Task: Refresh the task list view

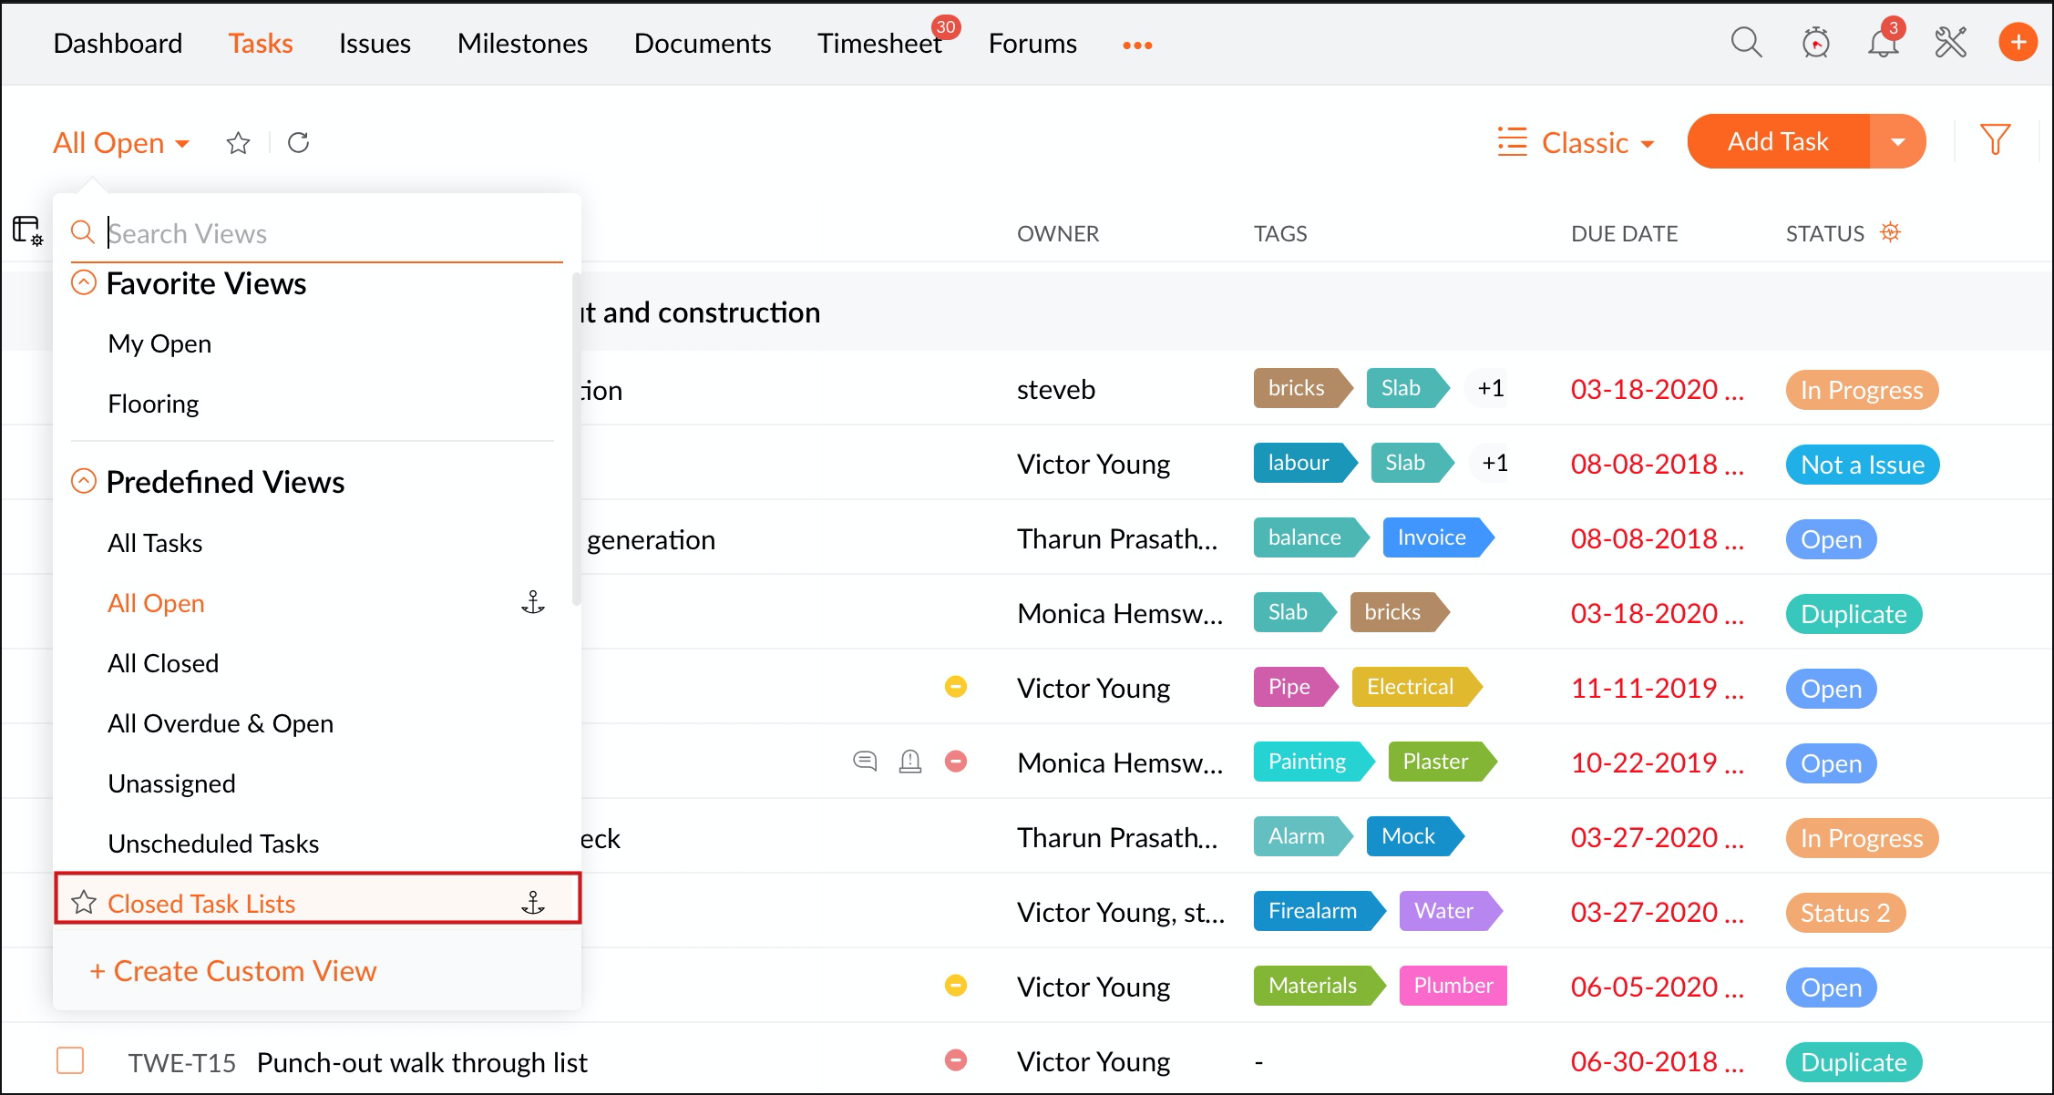Action: pos(298,143)
